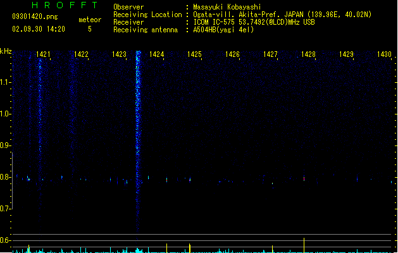398x253 pixels.
Task: Click time axis label 1427
Action: click(x=270, y=54)
